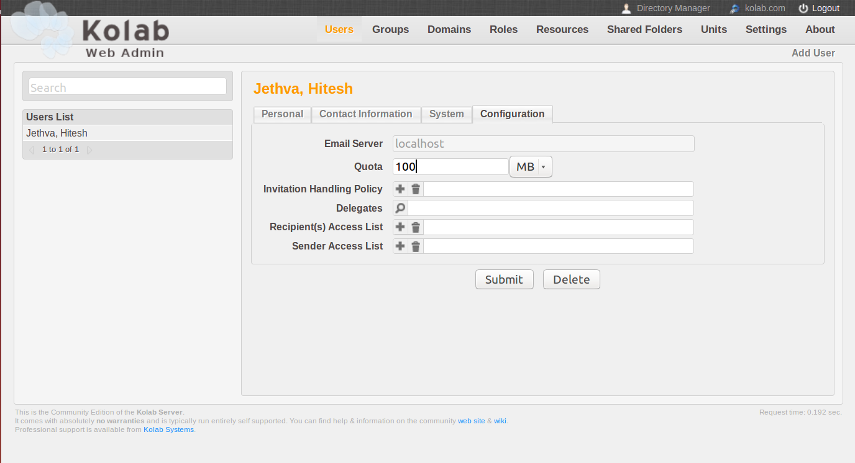Image resolution: width=855 pixels, height=463 pixels.
Task: Click the Delegates search magnifier icon
Action: tap(400, 208)
